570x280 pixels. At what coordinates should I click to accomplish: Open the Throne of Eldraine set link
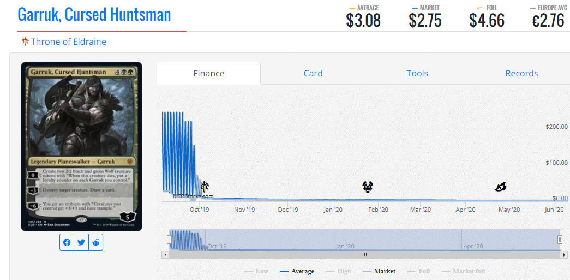69,42
